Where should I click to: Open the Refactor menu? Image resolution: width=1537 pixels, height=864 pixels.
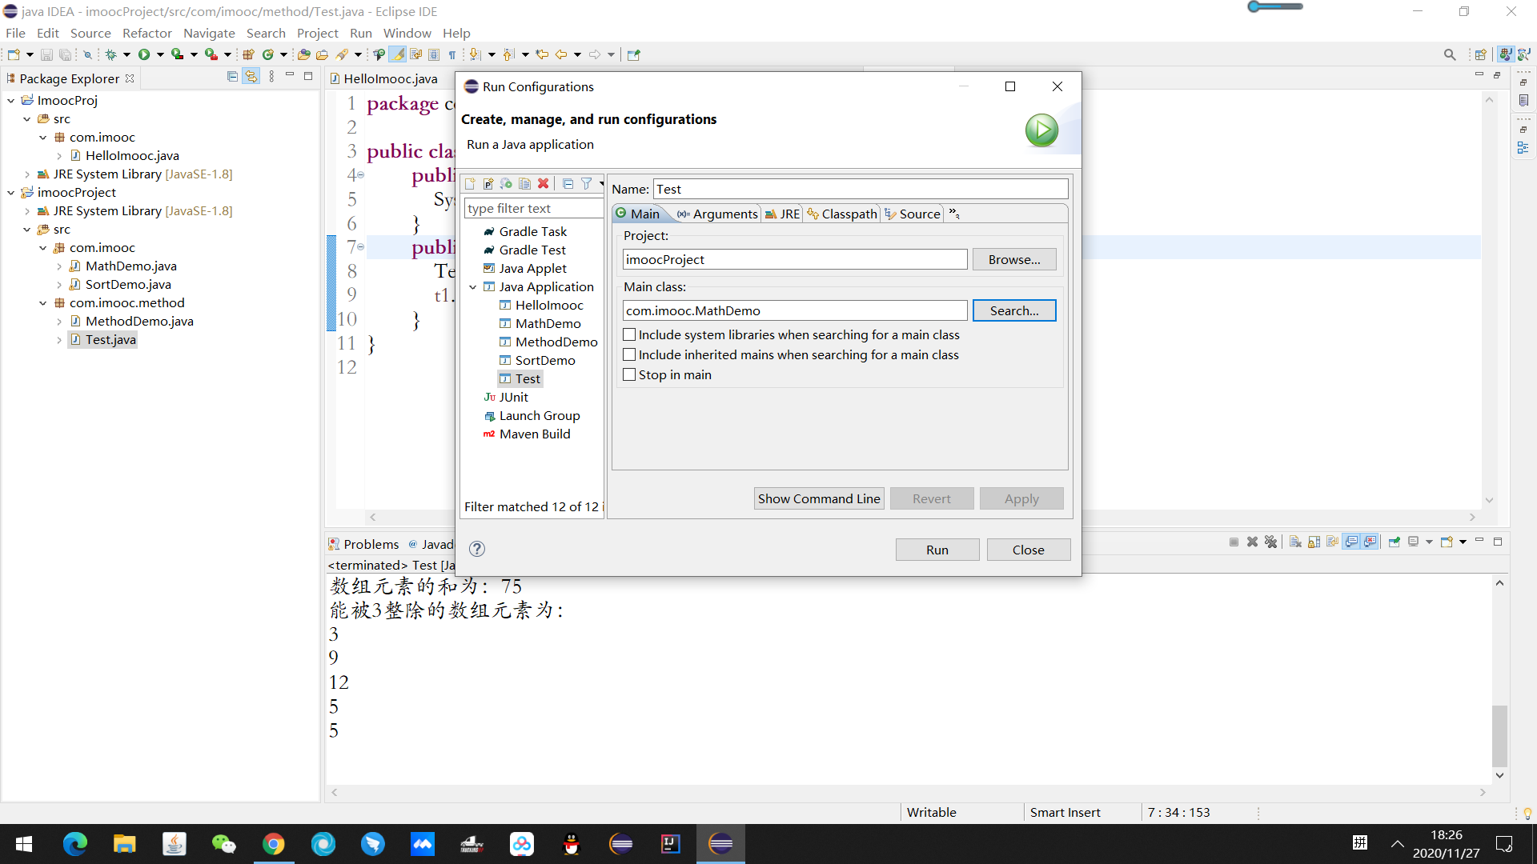pos(146,33)
